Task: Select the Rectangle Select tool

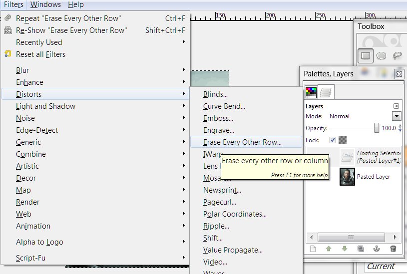Action: (x=366, y=55)
